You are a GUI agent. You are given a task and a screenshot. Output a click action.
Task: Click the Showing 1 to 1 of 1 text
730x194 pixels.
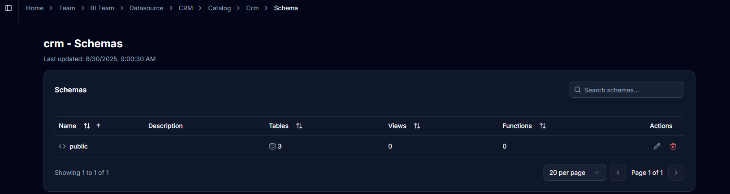click(x=82, y=173)
